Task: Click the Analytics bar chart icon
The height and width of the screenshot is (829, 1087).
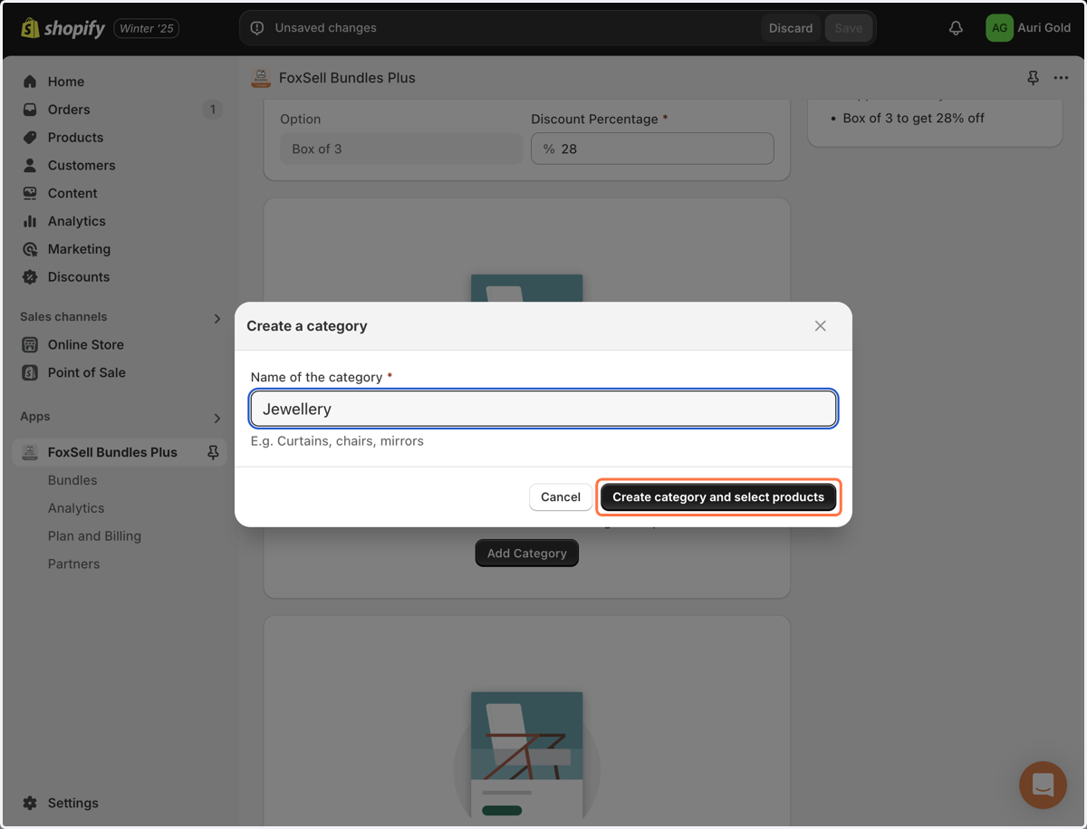Action: (x=30, y=221)
